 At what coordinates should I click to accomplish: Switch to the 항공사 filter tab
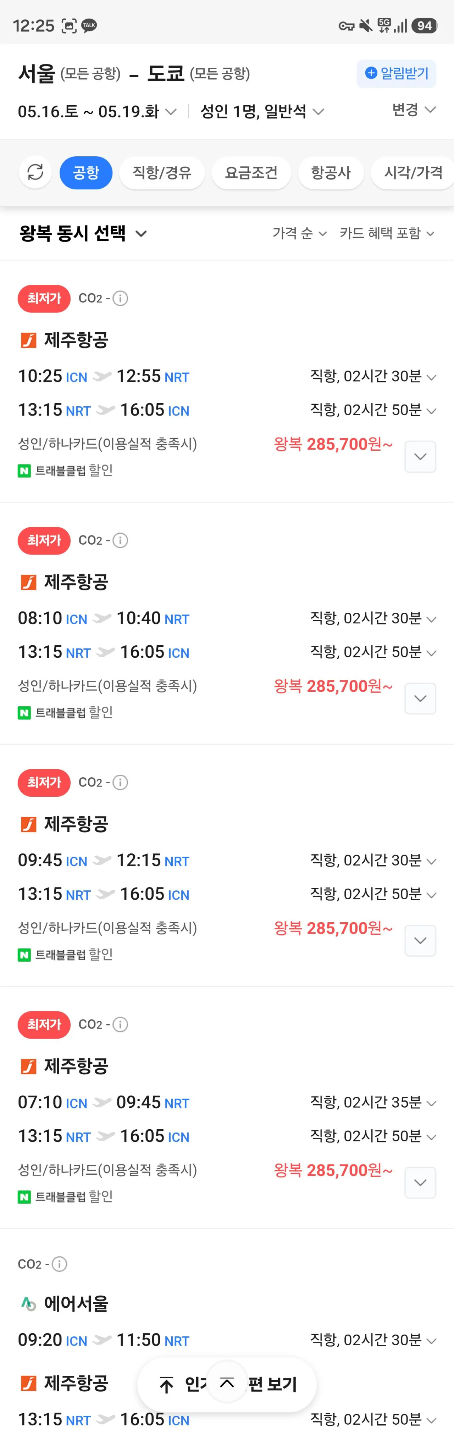coord(331,173)
